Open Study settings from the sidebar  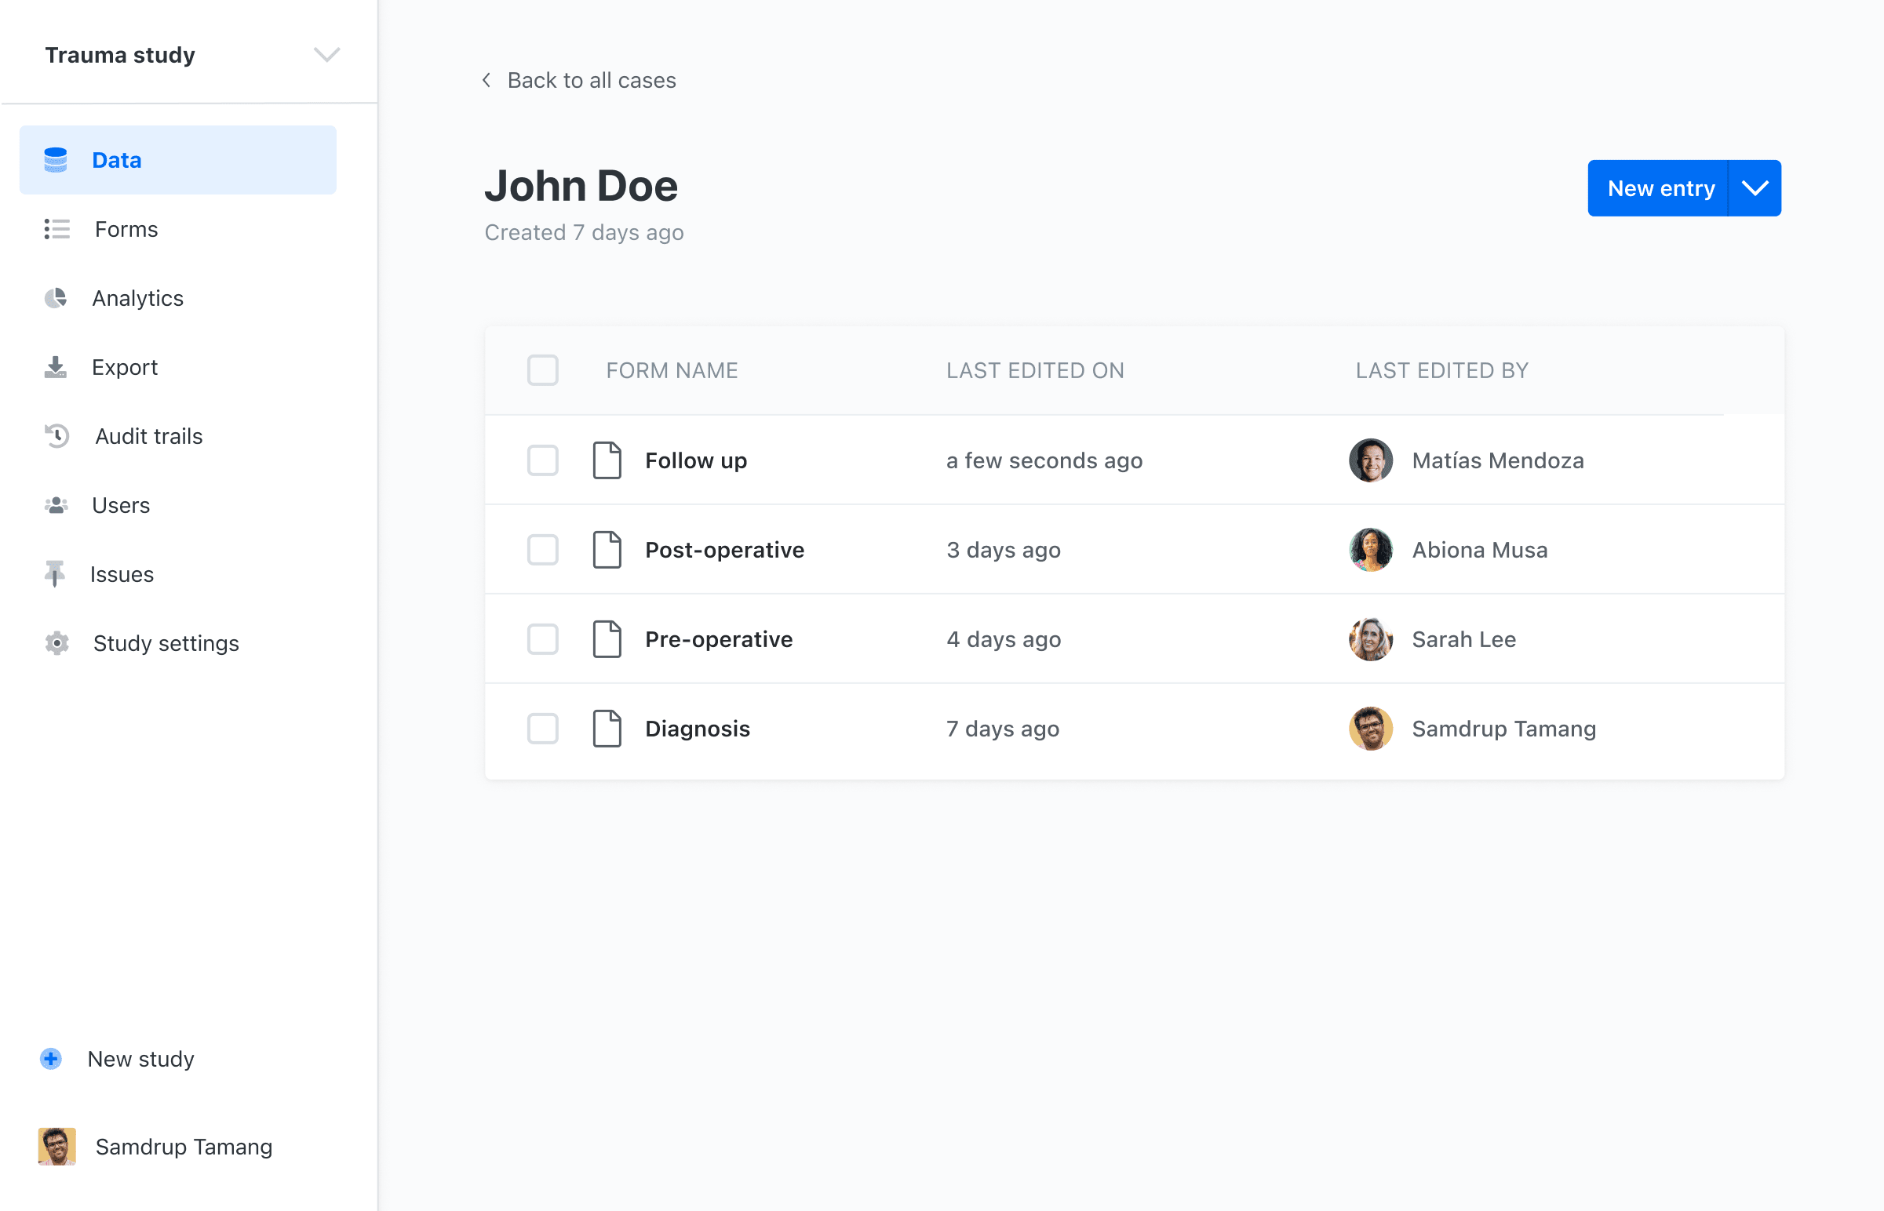coord(166,643)
